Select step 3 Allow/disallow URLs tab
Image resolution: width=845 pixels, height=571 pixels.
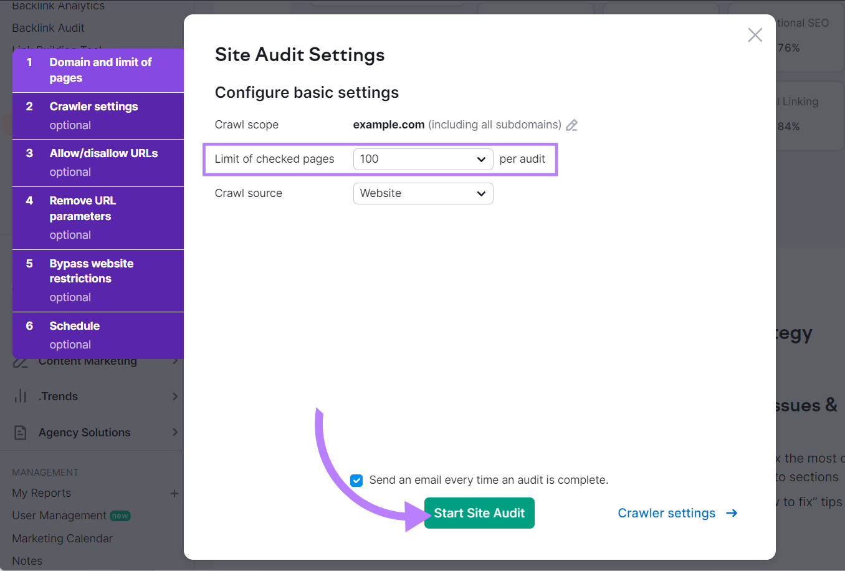(x=98, y=163)
